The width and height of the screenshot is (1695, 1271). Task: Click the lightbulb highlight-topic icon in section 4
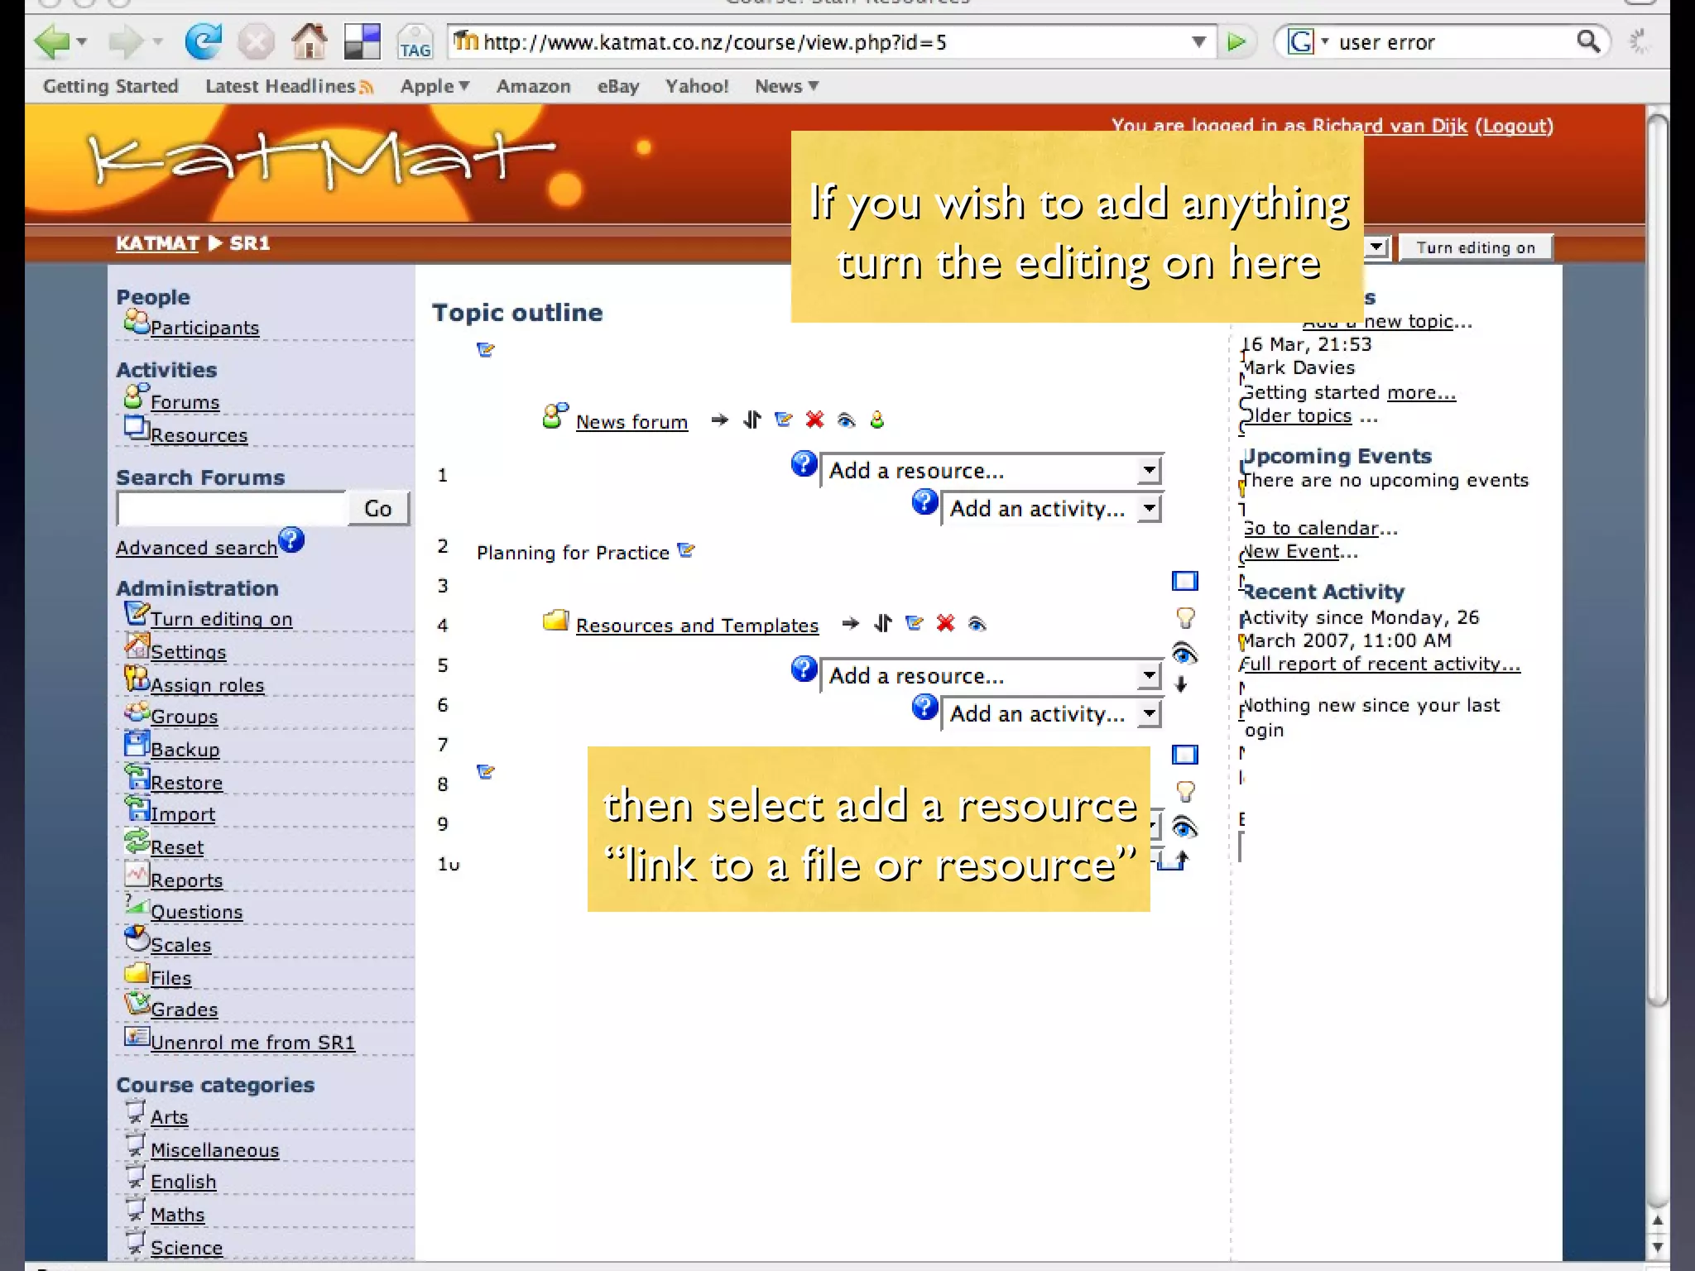point(1185,618)
